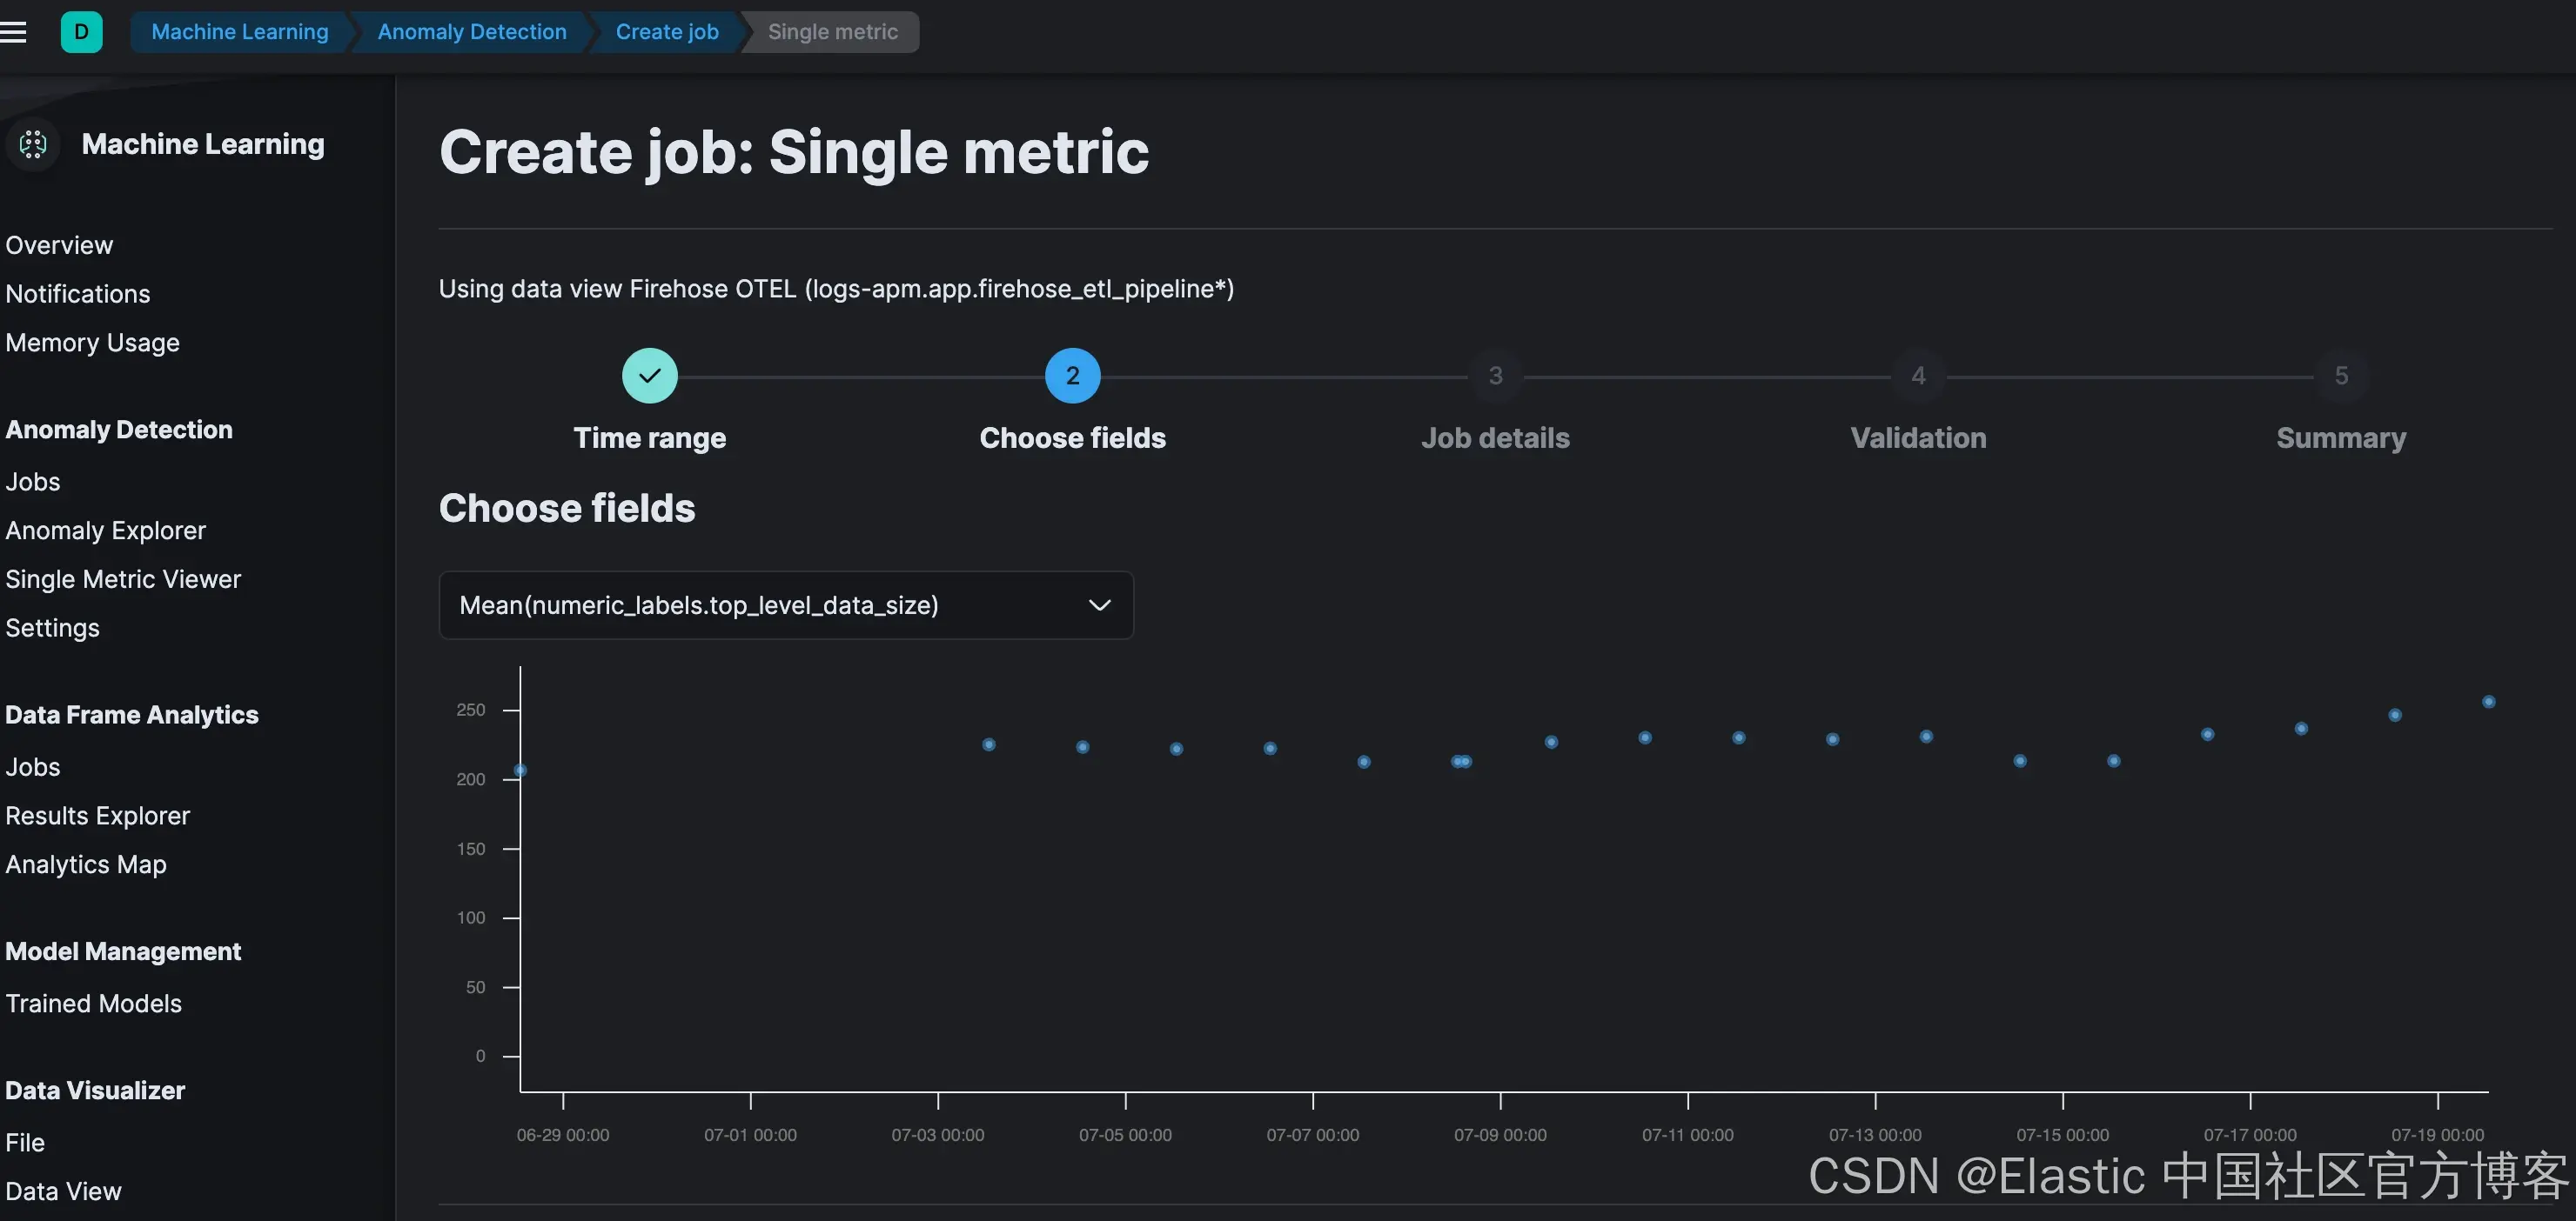The image size is (2576, 1221).
Task: Click step 4 Validation circle
Action: tap(1918, 376)
